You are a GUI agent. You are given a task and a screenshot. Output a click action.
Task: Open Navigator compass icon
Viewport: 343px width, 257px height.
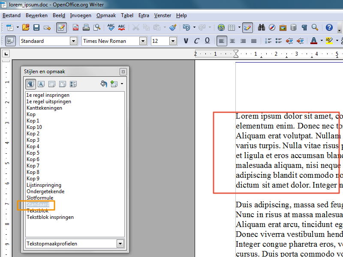[x=272, y=27]
